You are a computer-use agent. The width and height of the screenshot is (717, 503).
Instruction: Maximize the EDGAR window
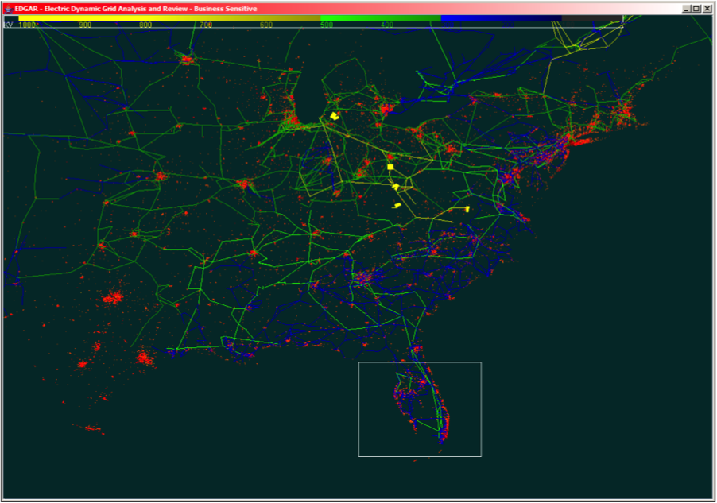click(x=696, y=9)
